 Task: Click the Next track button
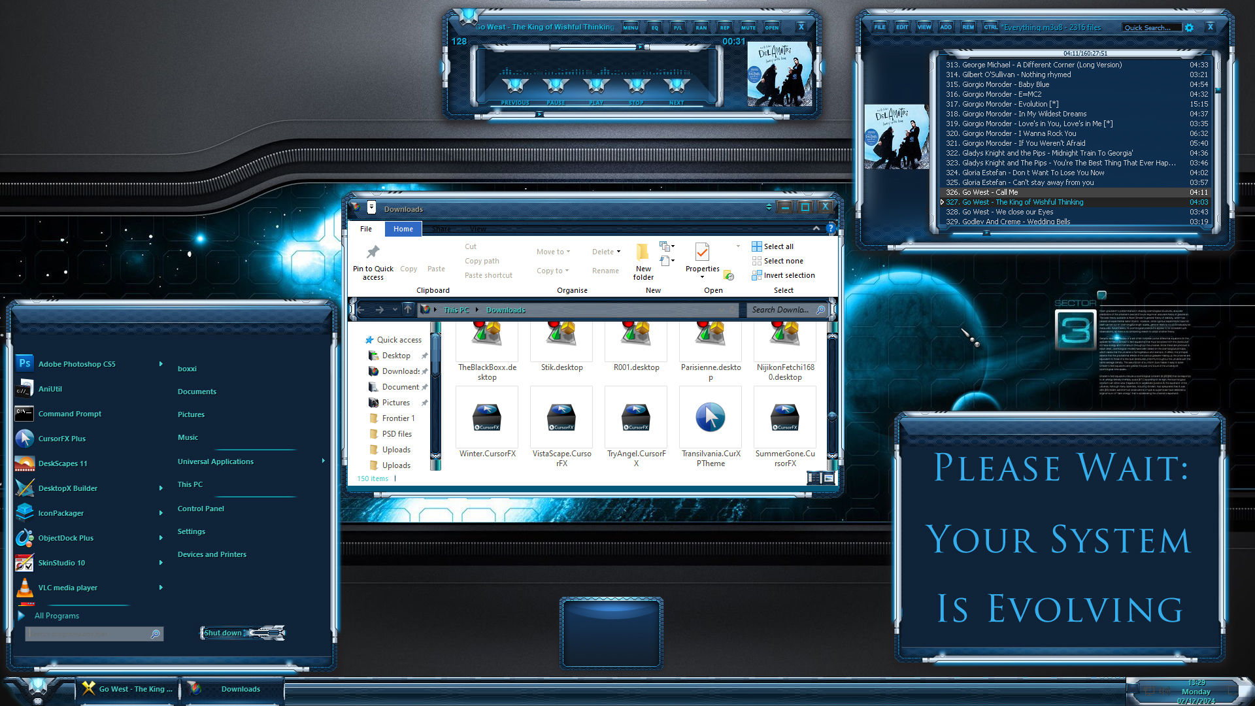click(677, 86)
